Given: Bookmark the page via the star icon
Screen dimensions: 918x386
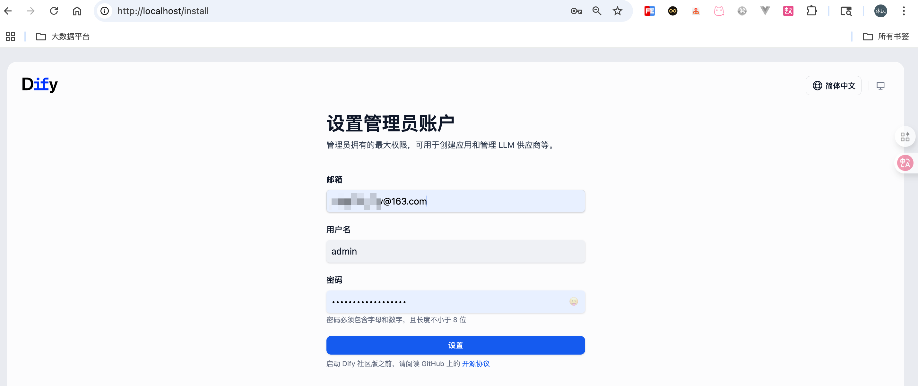Looking at the screenshot, I should click(x=618, y=11).
